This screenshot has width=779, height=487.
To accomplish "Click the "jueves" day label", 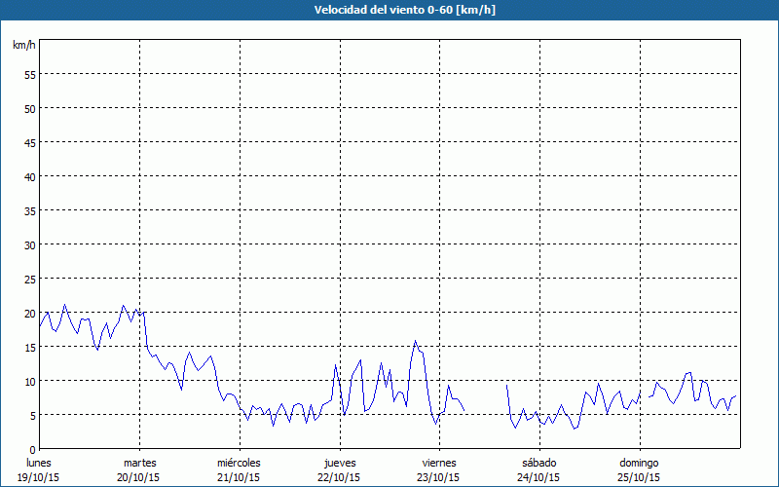I will [339, 463].
